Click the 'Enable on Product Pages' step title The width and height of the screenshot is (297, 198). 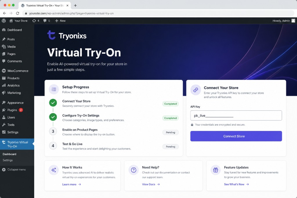[80, 130]
